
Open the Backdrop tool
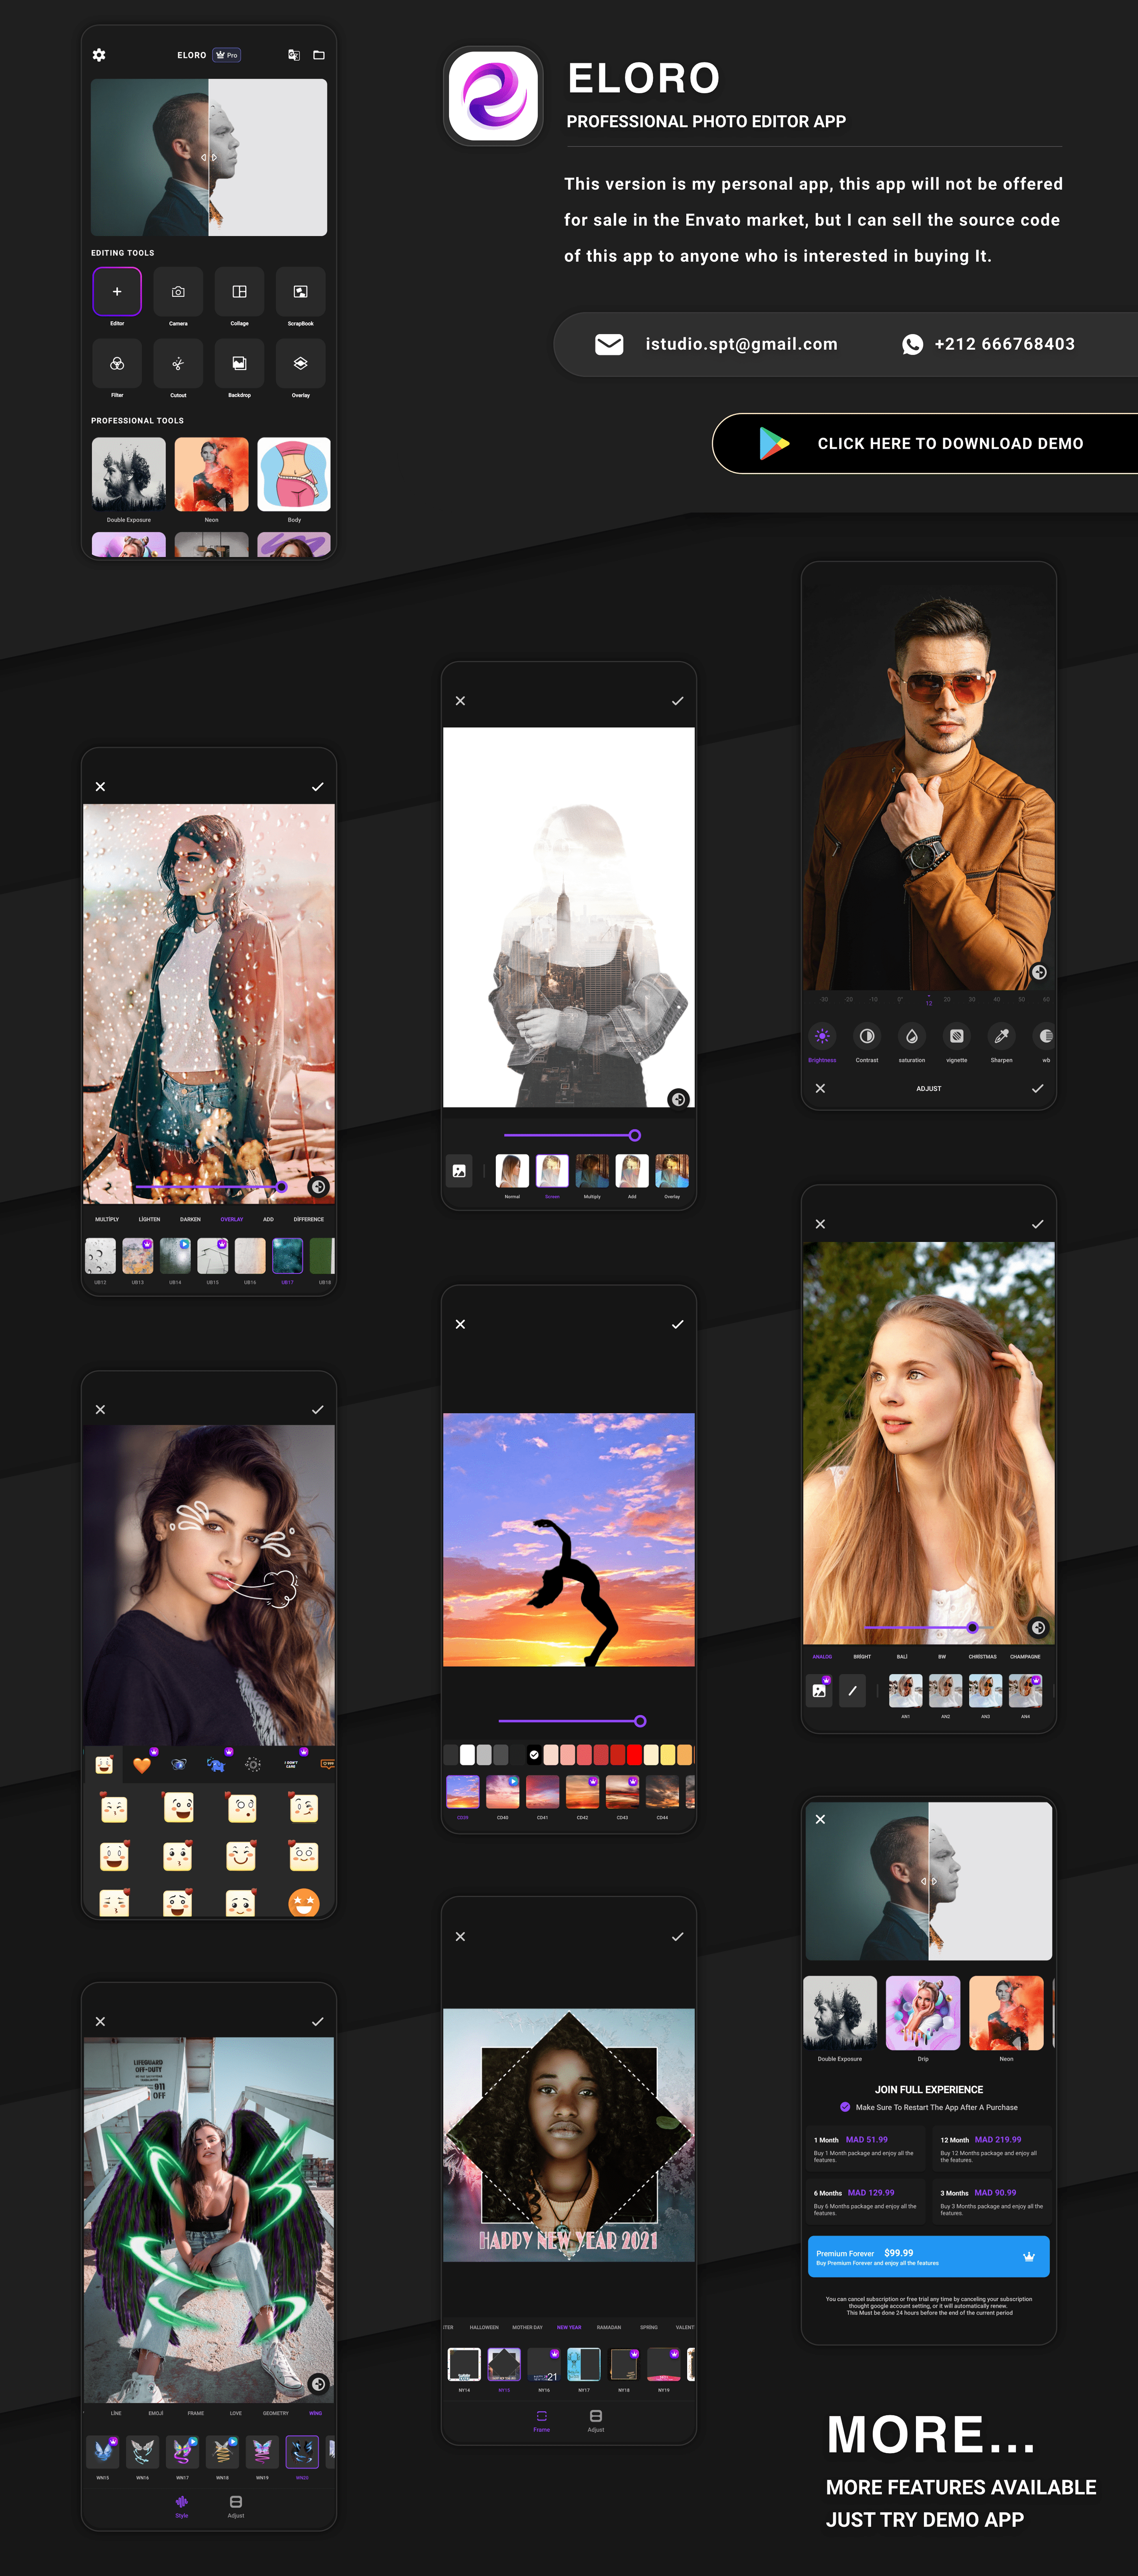click(x=239, y=363)
